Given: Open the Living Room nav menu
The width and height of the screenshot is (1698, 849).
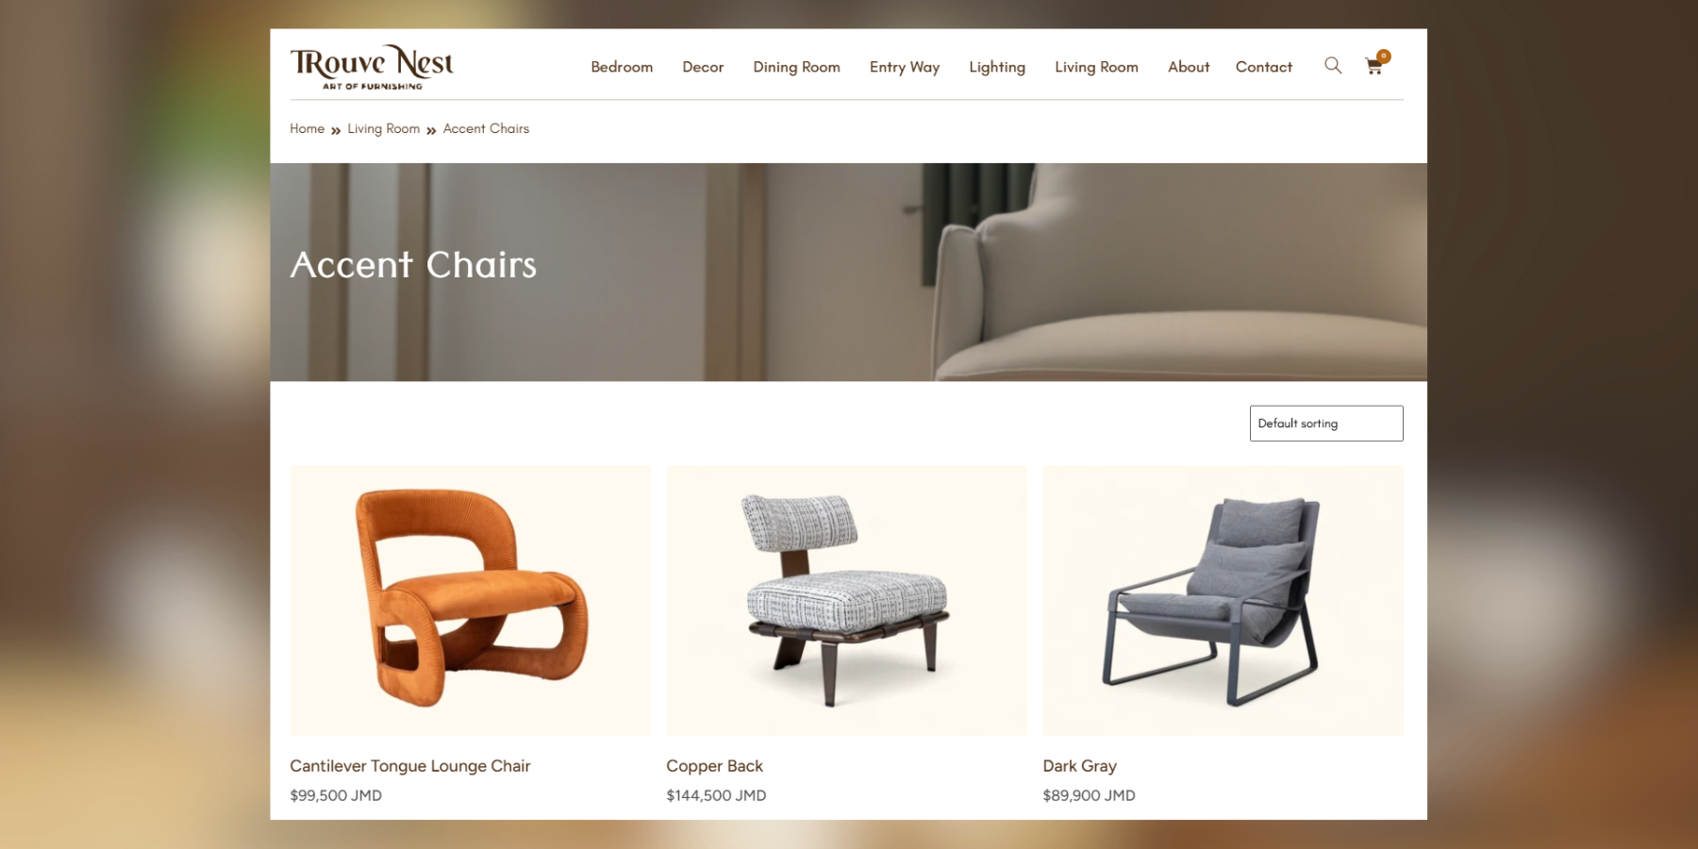Looking at the screenshot, I should [1096, 67].
